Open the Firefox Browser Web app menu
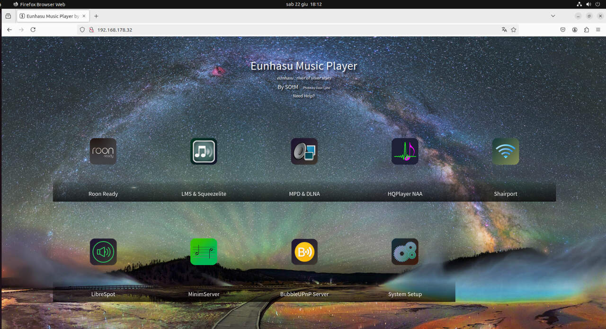The width and height of the screenshot is (606, 329). pos(39,4)
